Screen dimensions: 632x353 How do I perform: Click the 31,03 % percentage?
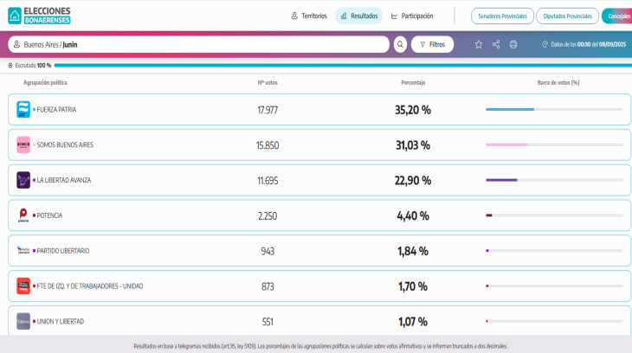coord(413,145)
